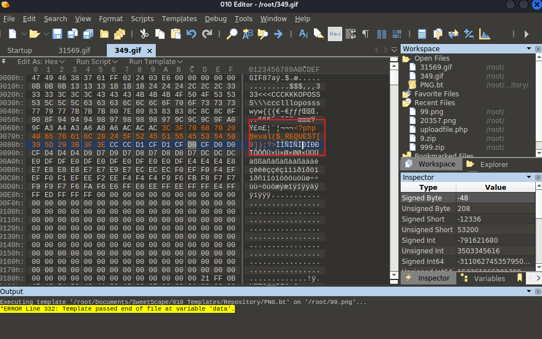The width and height of the screenshot is (542, 339).
Task: Open the Search menu
Action: 55,19
